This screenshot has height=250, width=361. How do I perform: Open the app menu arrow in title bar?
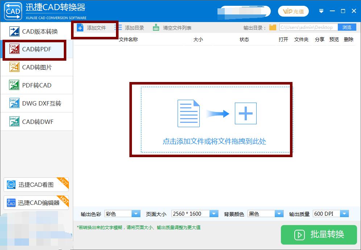pos(321,11)
